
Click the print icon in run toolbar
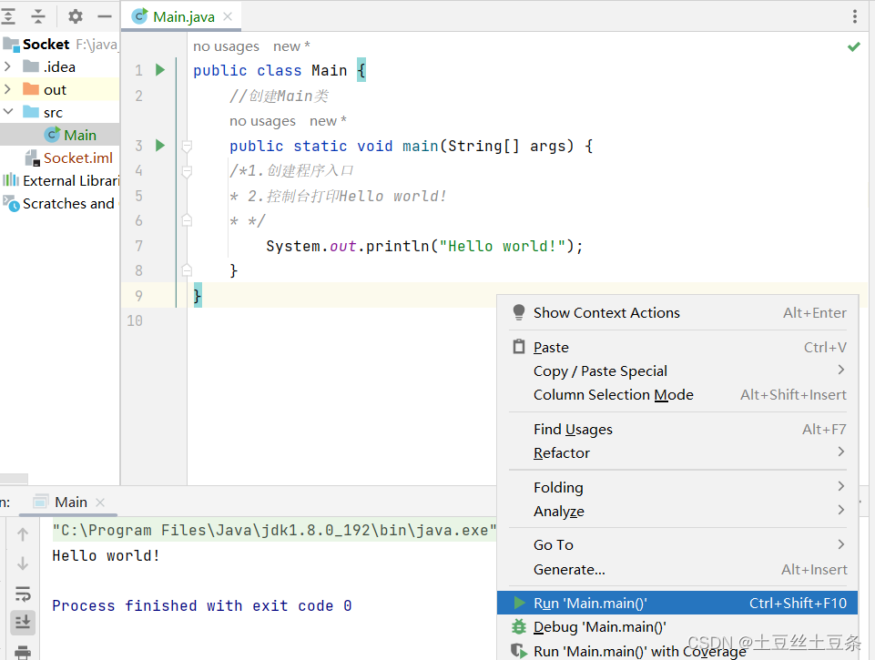point(23,652)
